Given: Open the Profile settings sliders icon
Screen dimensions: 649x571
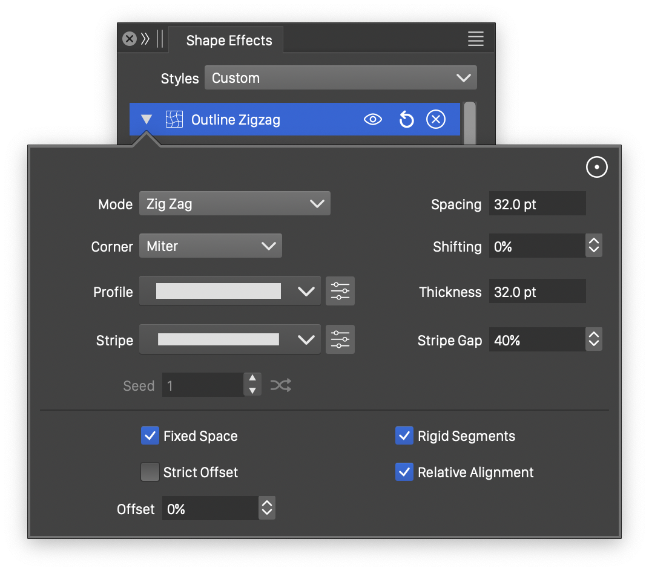Looking at the screenshot, I should coord(340,292).
